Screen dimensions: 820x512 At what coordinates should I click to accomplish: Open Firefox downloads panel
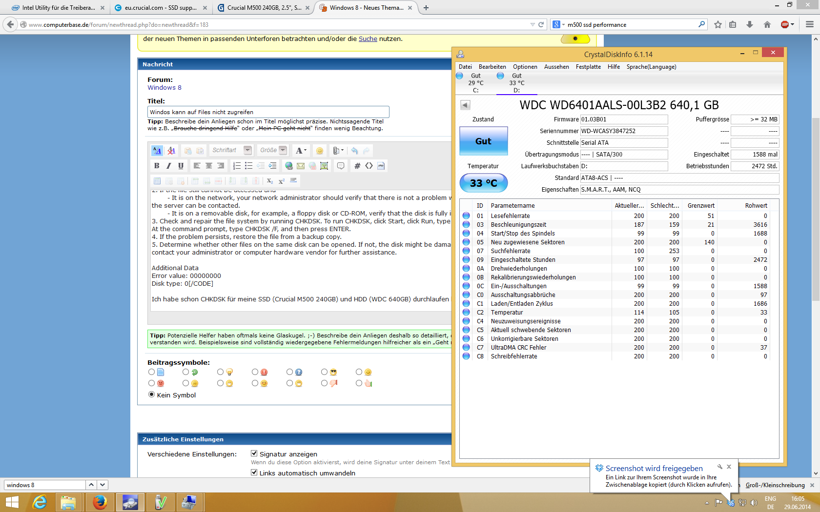coord(750,24)
